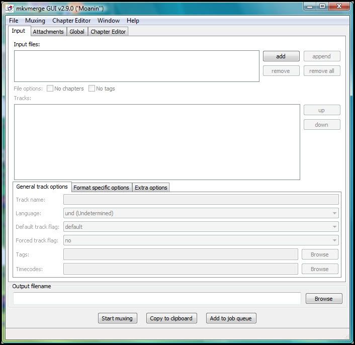Image resolution: width=355 pixels, height=345 pixels.
Task: Toggle the No chapters checkbox
Action: tap(50, 89)
